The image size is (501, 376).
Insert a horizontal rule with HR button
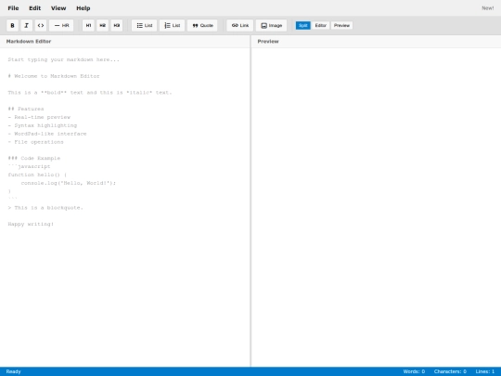click(61, 26)
